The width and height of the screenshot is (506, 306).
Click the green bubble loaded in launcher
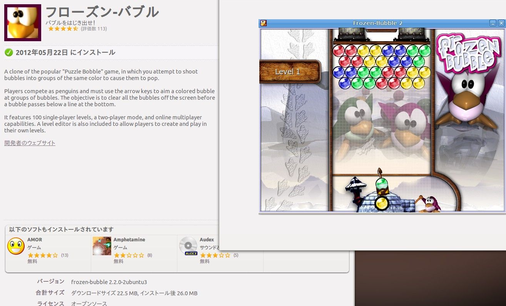pyautogui.click(x=382, y=184)
